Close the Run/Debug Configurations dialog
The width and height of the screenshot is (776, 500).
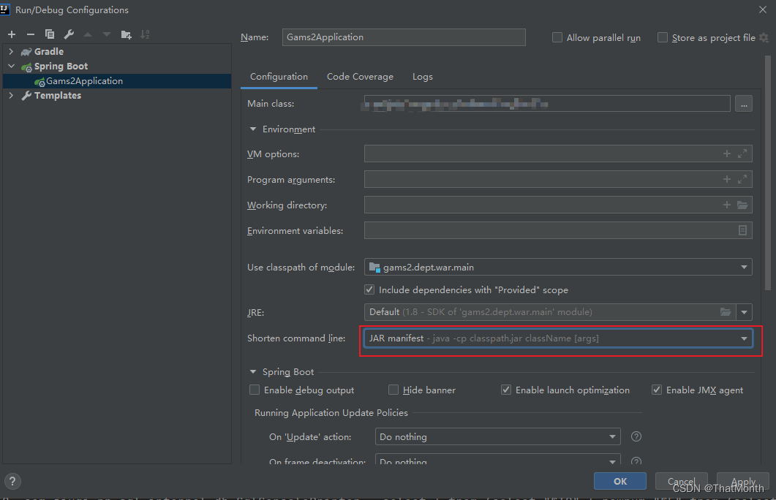(763, 10)
